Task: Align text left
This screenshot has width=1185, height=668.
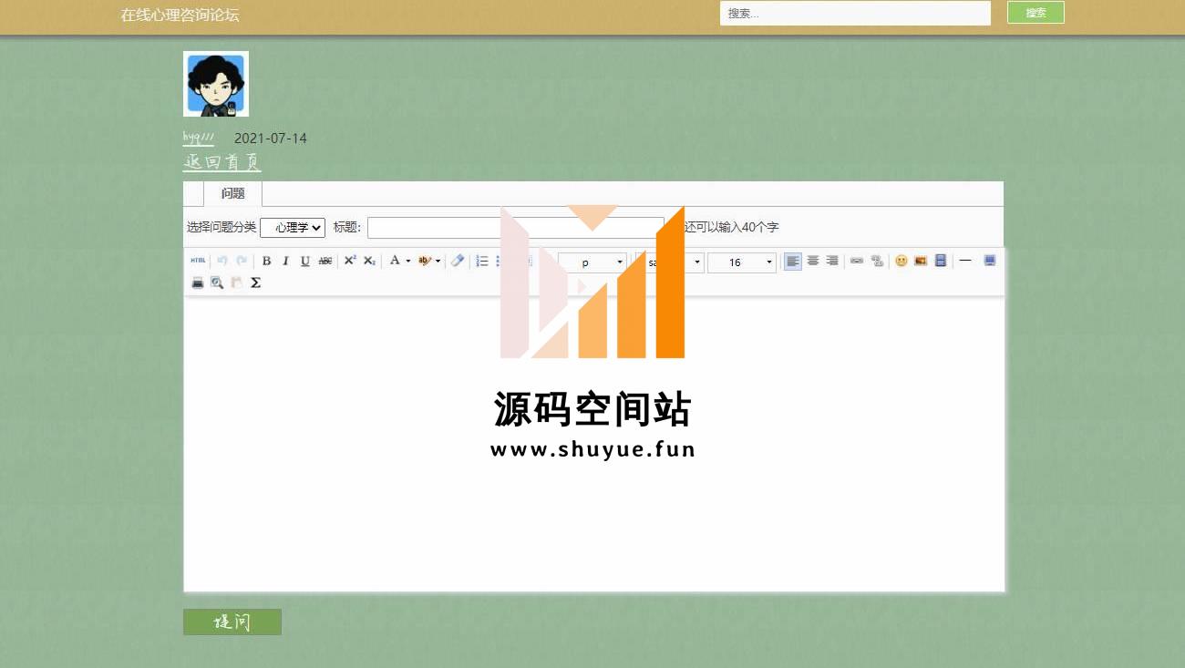Action: pos(793,262)
